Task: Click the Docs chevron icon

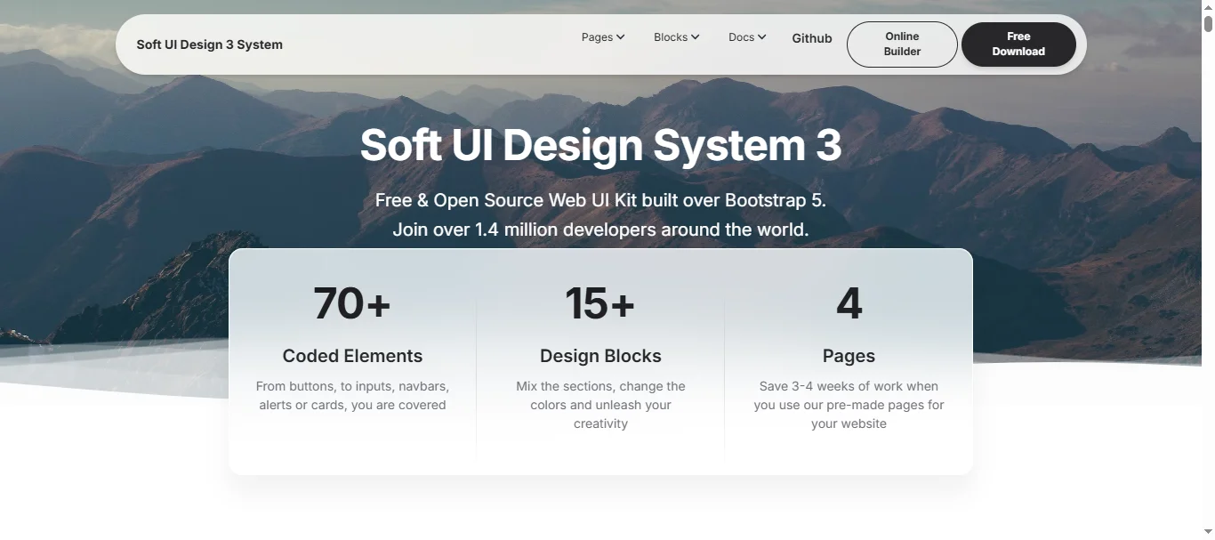Action: pos(763,37)
